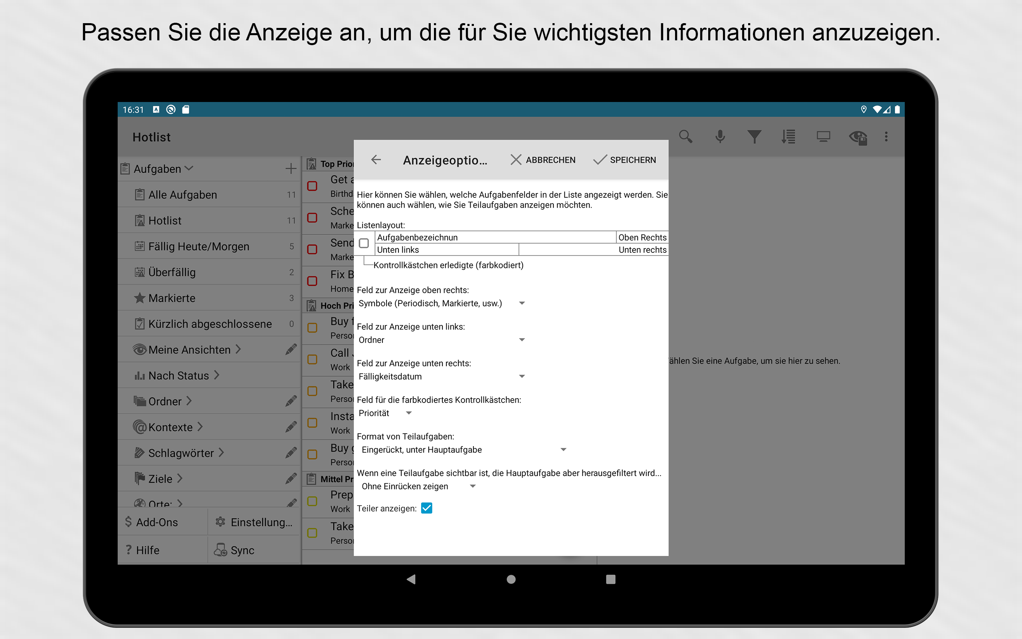Select Hotlist in sidebar list
Image resolution: width=1022 pixels, height=639 pixels.
tap(210, 220)
